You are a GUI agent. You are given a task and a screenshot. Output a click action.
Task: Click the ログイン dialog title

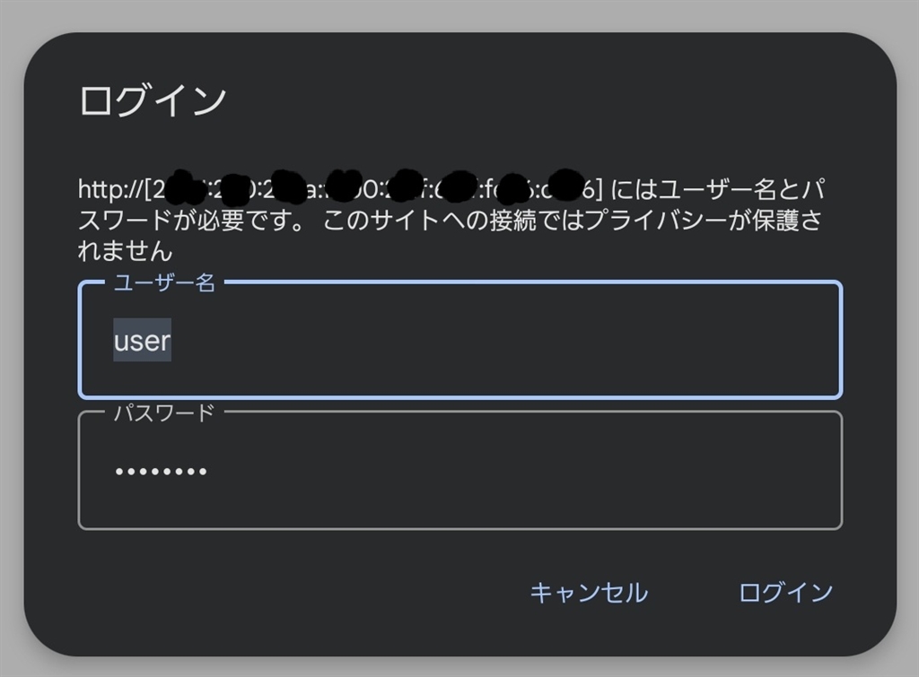[153, 100]
